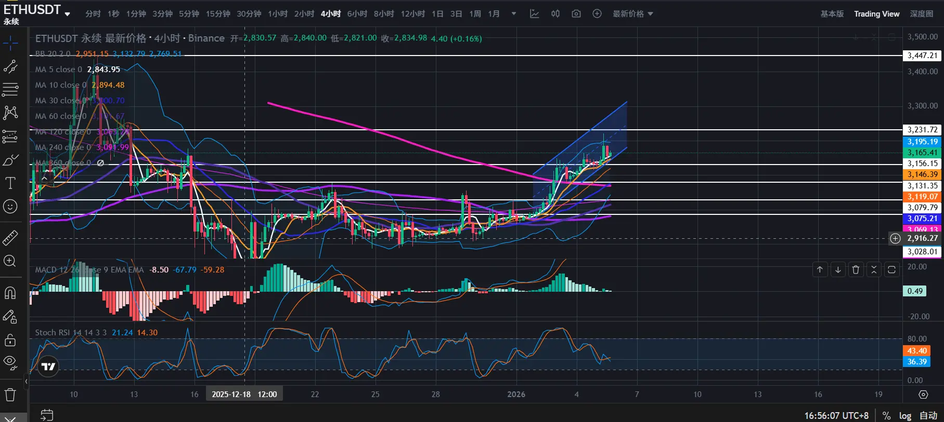Select the trend line drawing tool
Image resolution: width=944 pixels, height=422 pixels.
[10, 66]
